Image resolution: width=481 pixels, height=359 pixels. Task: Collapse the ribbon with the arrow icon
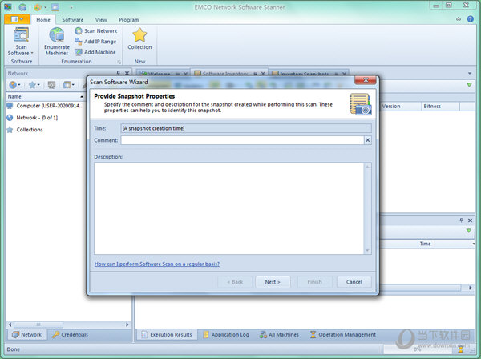click(x=459, y=19)
